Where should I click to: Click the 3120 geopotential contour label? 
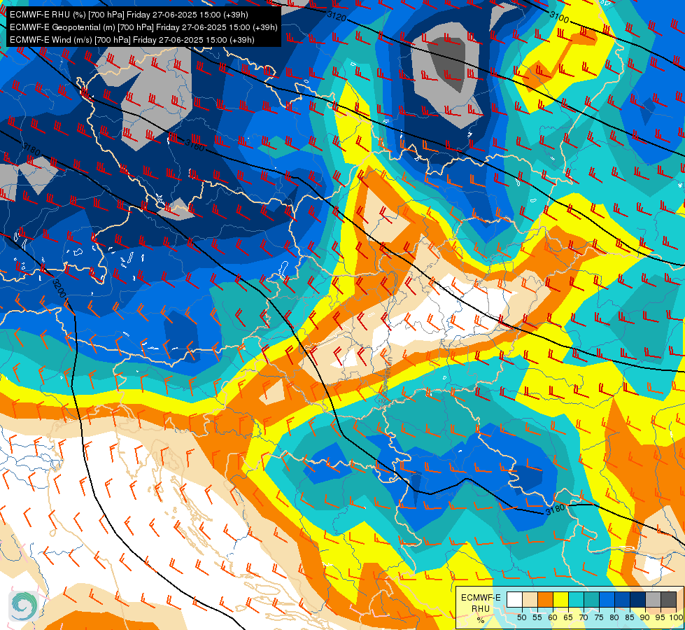click(x=337, y=17)
